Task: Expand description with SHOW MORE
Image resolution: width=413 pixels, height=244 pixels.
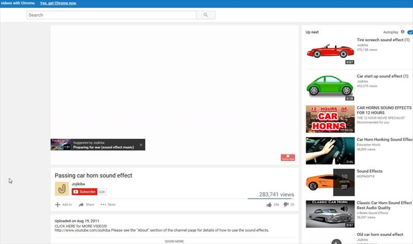Action: tap(174, 241)
